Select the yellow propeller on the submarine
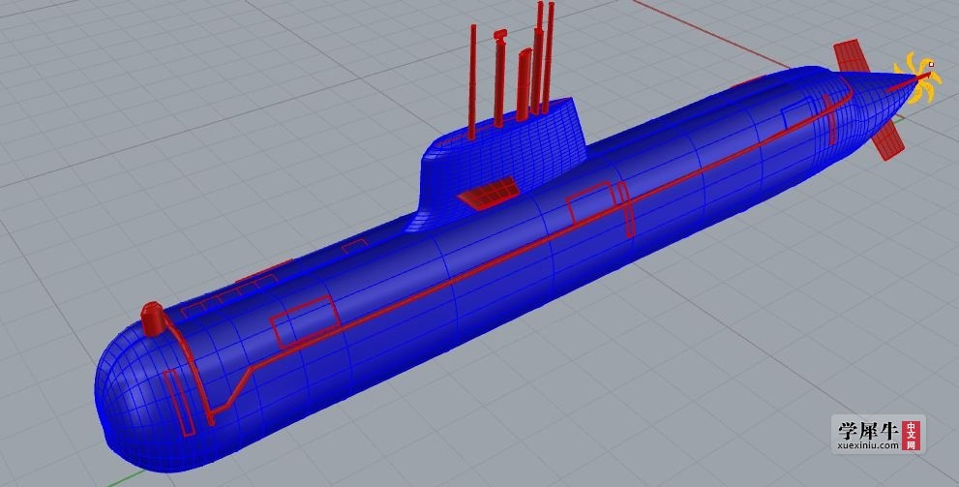959x487 pixels. tap(916, 78)
